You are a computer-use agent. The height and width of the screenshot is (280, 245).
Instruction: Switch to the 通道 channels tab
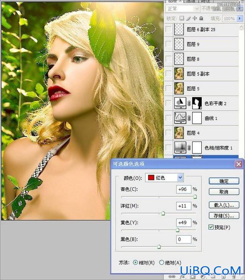[x=191, y=1]
